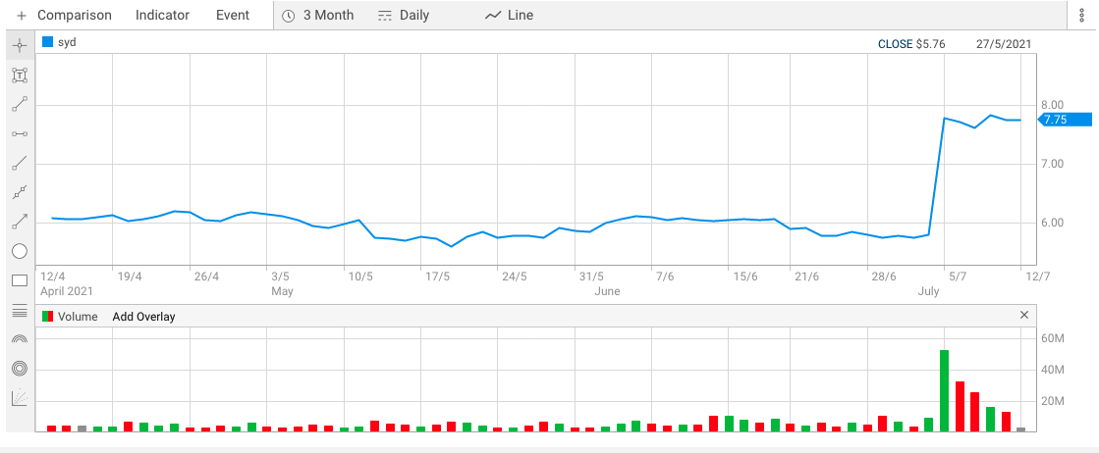Viewport: 1099px width, 453px height.
Task: Click the syd series label
Action: 68,42
